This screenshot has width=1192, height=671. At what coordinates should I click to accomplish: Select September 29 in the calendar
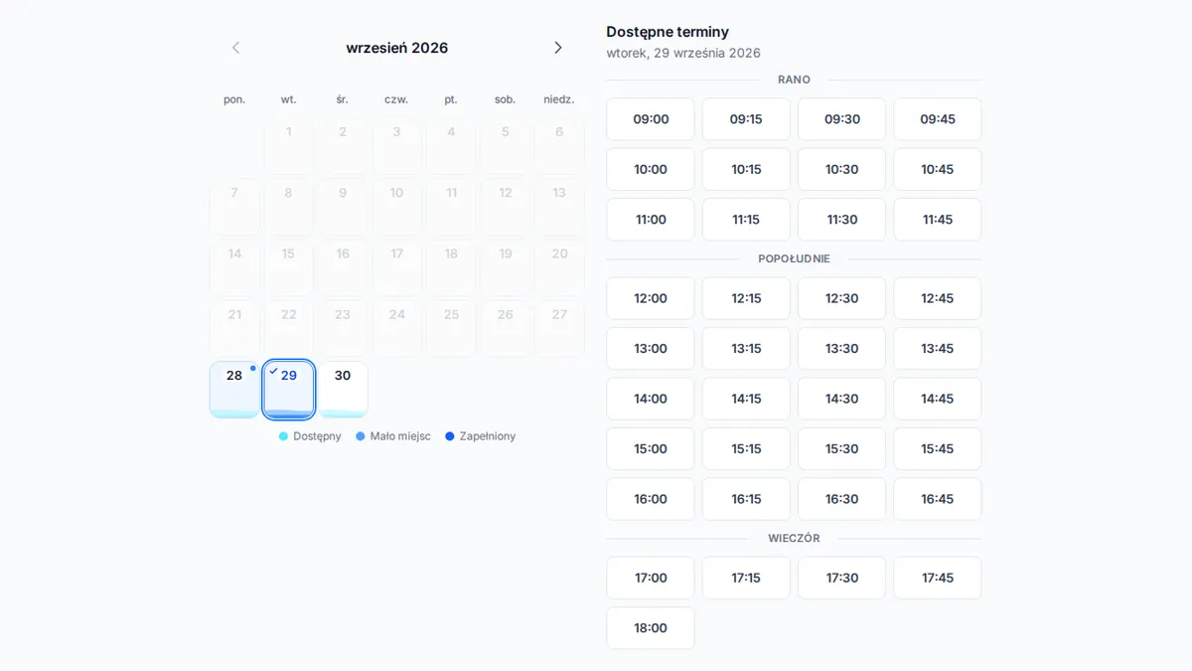289,390
